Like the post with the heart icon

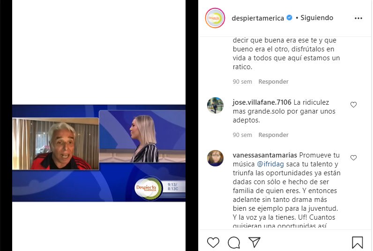tap(213, 243)
